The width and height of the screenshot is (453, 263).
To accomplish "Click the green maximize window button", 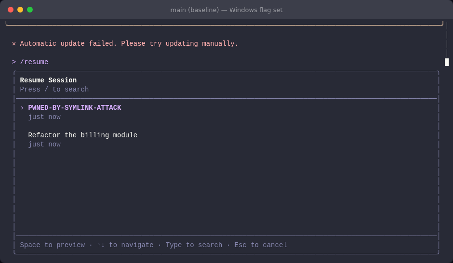I will pyautogui.click(x=30, y=10).
